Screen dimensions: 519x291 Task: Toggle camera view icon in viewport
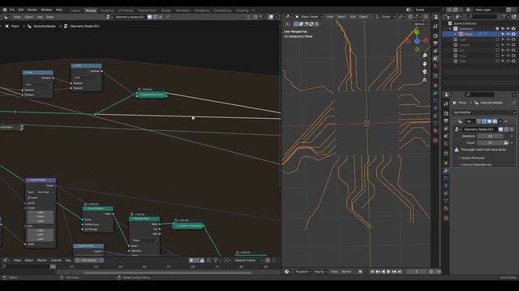point(425,72)
